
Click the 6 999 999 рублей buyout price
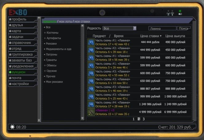point(175,112)
